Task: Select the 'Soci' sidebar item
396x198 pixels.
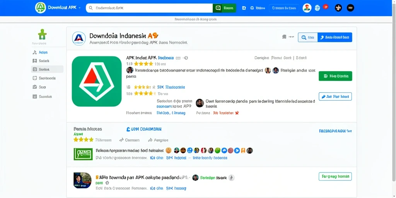Action: pos(43,87)
